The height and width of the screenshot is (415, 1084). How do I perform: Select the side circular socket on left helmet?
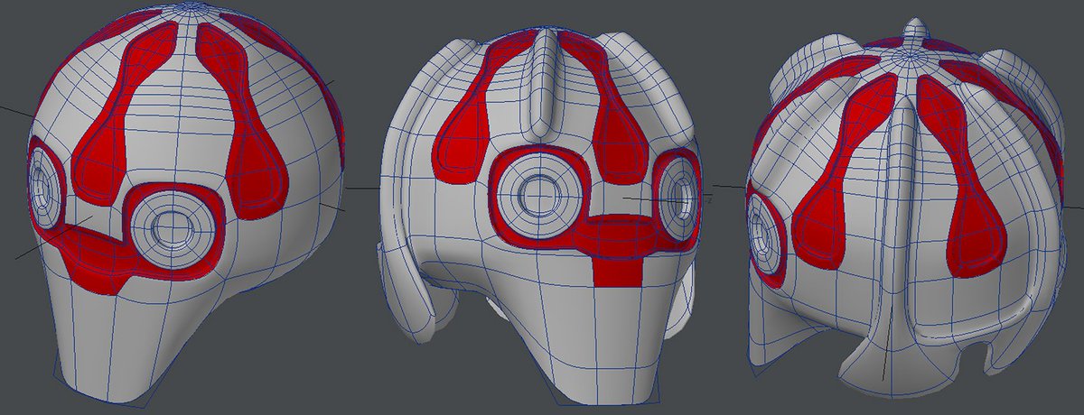pos(43,187)
